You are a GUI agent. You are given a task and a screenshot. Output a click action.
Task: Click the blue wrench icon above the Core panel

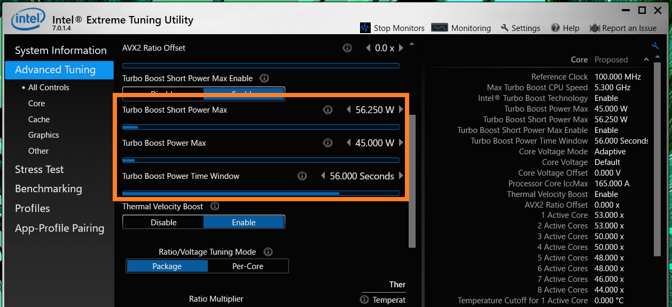point(655,46)
